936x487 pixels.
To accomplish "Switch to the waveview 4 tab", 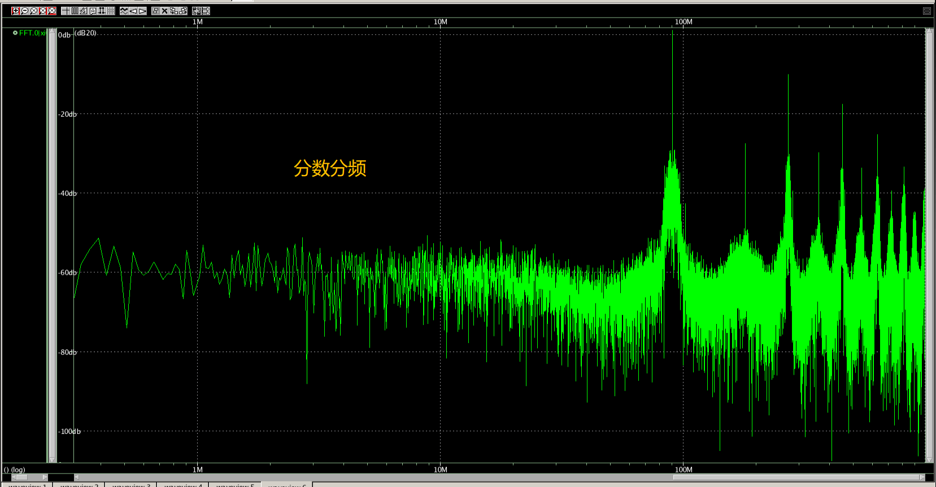I will 182,485.
